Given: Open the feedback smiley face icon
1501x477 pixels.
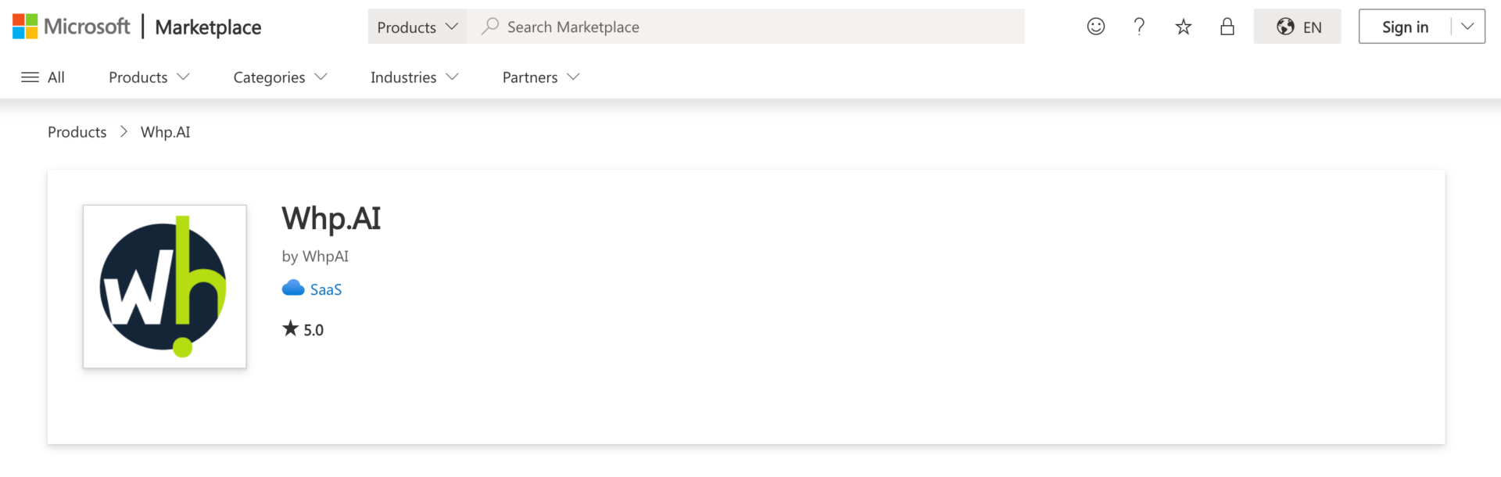Looking at the screenshot, I should point(1095,26).
